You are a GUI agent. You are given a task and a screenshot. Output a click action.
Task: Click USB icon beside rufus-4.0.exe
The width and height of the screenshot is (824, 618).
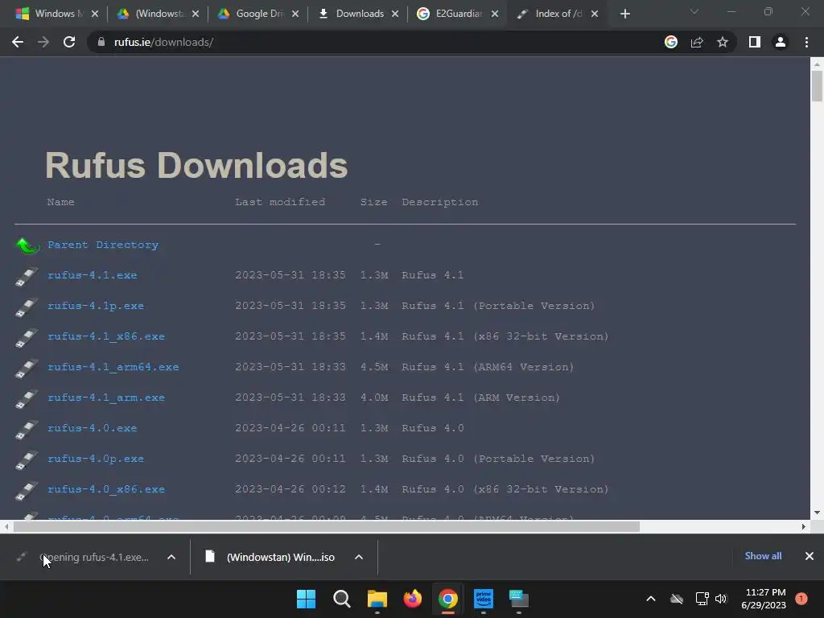(27, 429)
